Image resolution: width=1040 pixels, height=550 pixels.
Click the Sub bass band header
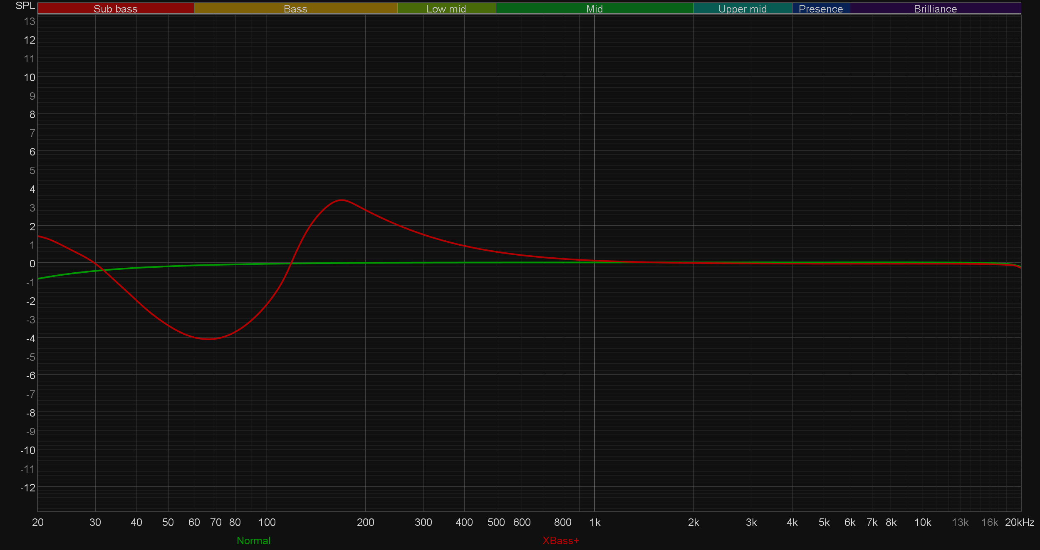click(x=115, y=9)
